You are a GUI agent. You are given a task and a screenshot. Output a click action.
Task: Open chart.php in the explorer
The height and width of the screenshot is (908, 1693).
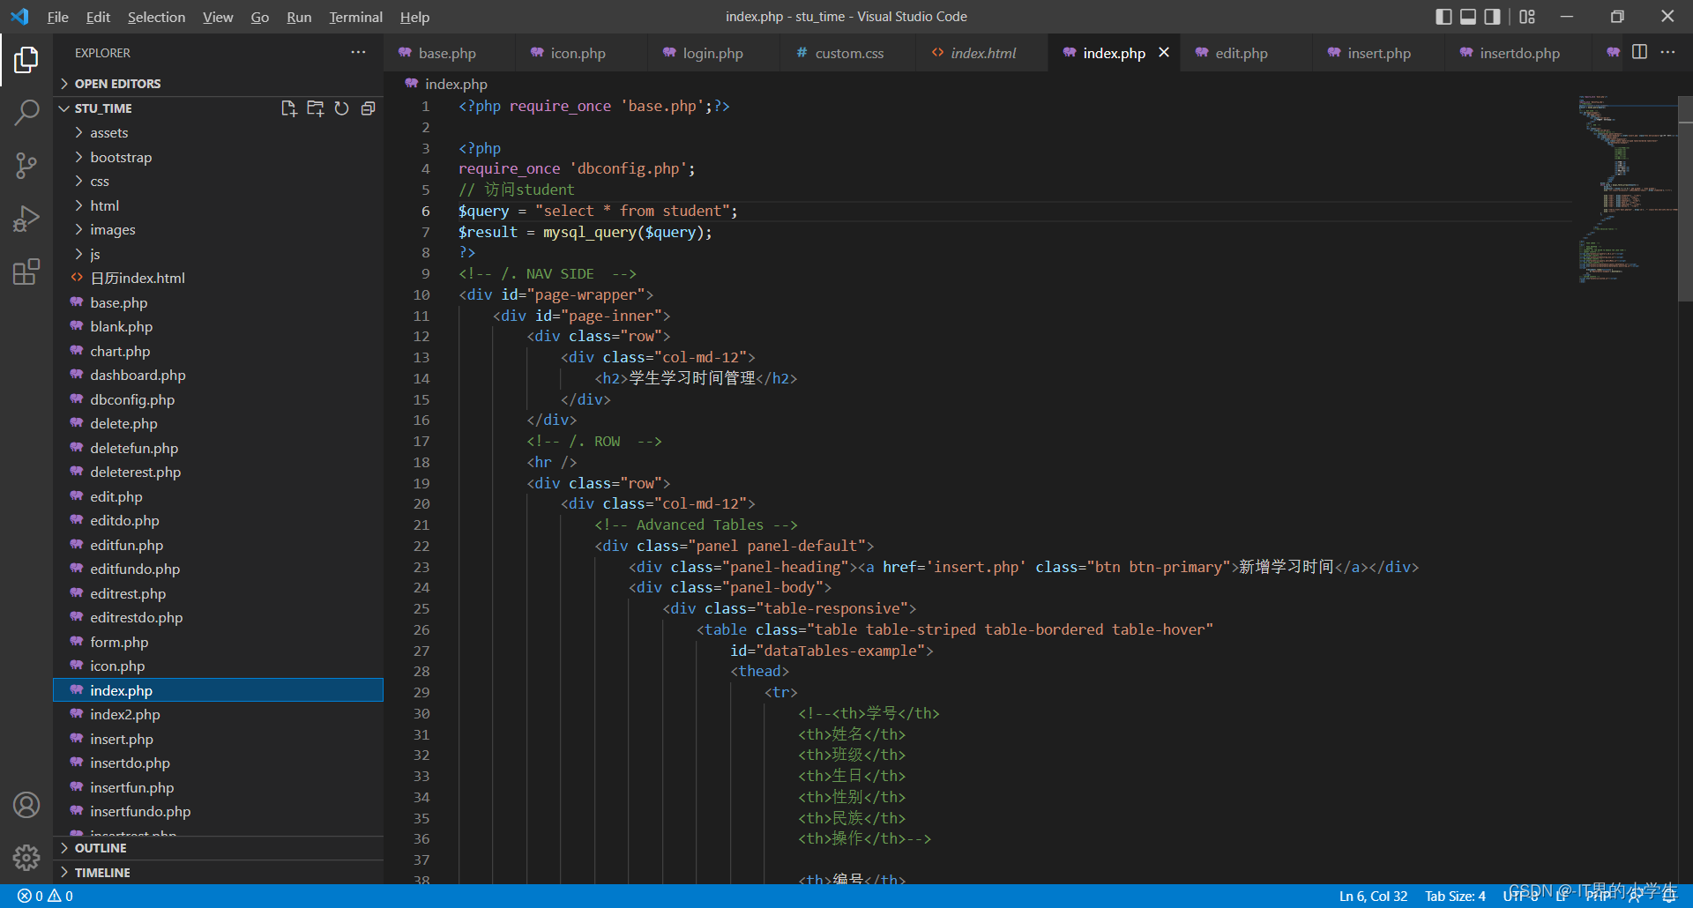point(219,351)
